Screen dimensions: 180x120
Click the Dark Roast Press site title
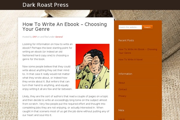coord(46,5)
